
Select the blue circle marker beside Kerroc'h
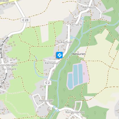[82, 18]
